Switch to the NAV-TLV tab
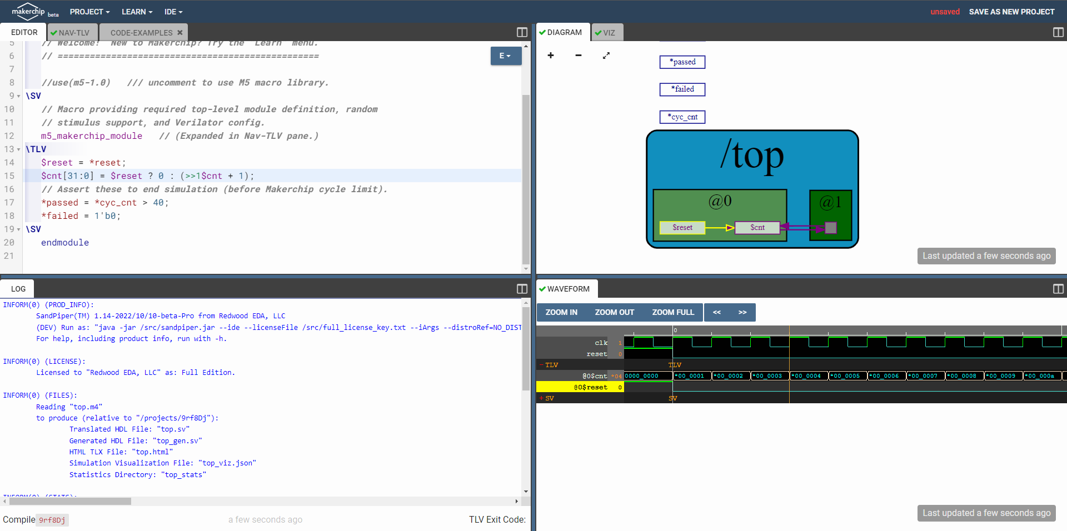 [x=72, y=32]
